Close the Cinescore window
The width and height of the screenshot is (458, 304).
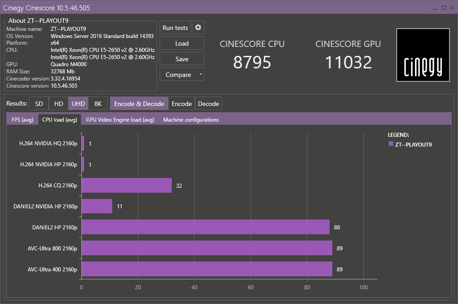click(x=453, y=8)
